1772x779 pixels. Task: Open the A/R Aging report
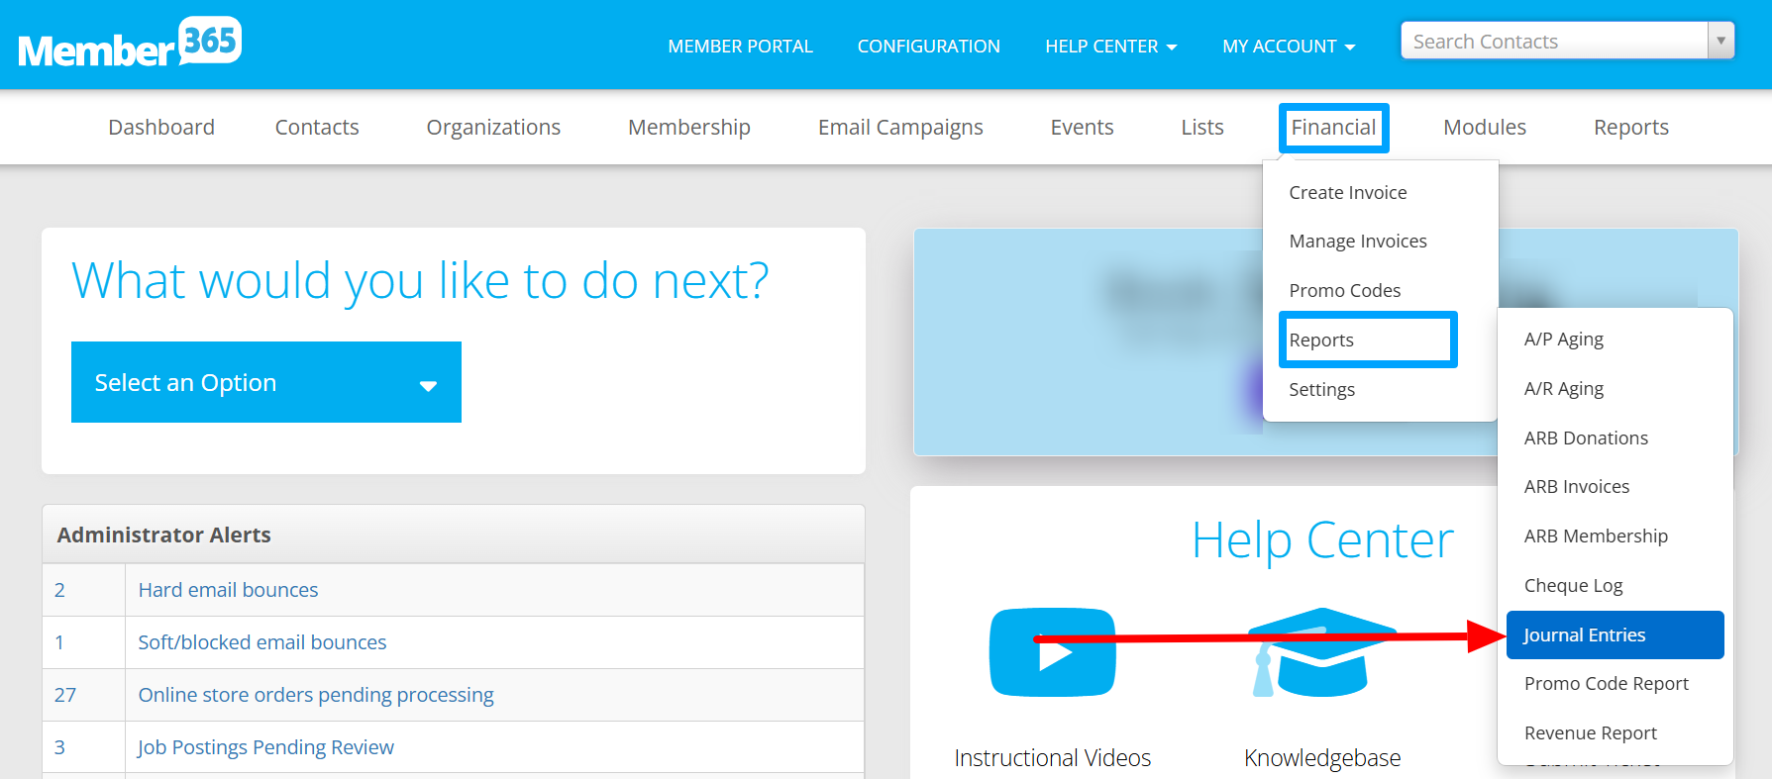1564,388
